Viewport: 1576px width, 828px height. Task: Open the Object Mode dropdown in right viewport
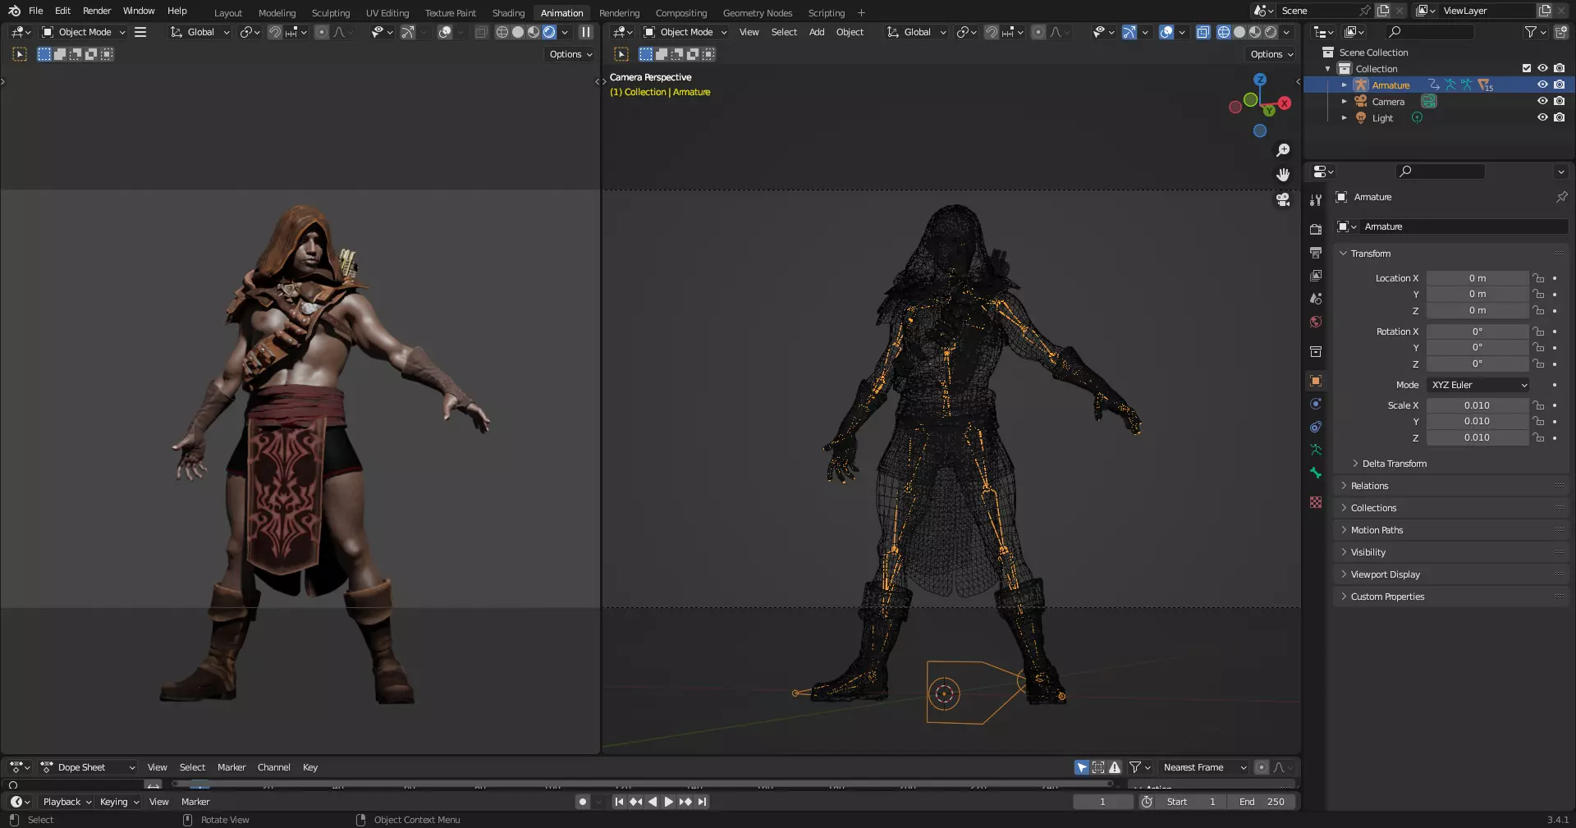point(685,32)
